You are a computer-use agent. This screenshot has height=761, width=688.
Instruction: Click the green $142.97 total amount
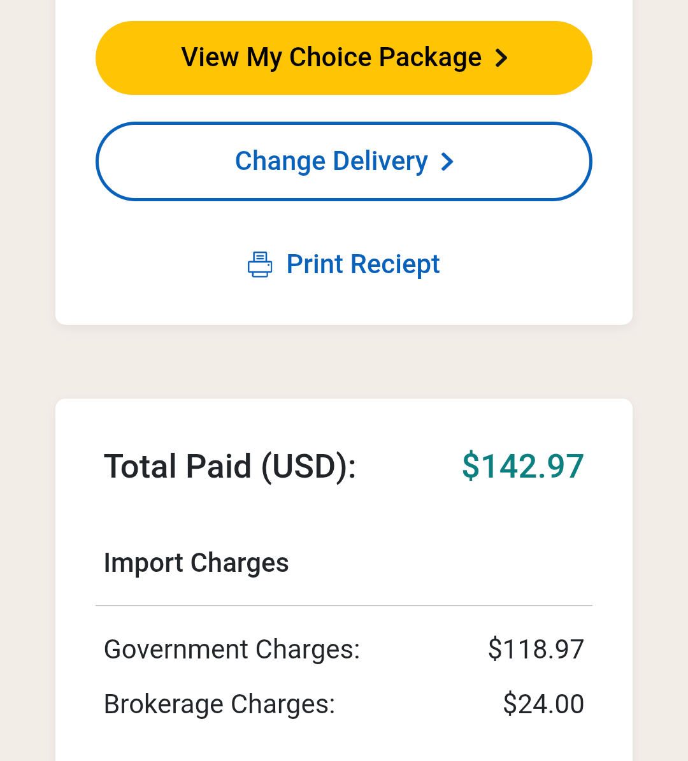coord(522,466)
